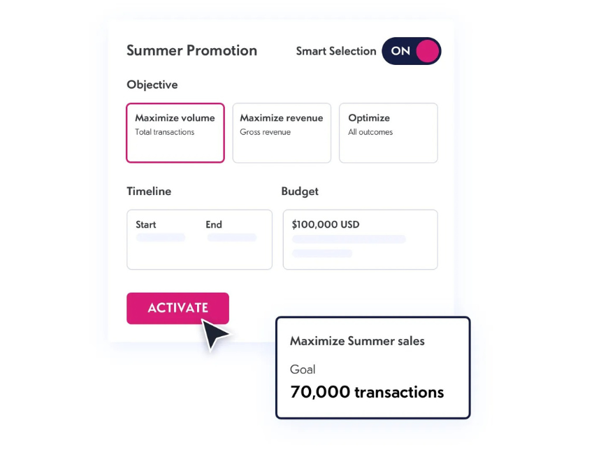
Task: Click the Goal label in popup card
Action: 303,369
